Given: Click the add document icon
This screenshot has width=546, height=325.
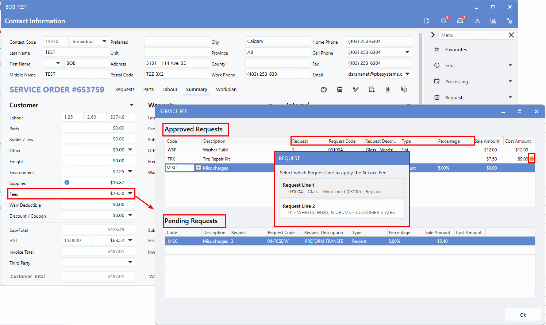Looking at the screenshot, I should coord(372,90).
